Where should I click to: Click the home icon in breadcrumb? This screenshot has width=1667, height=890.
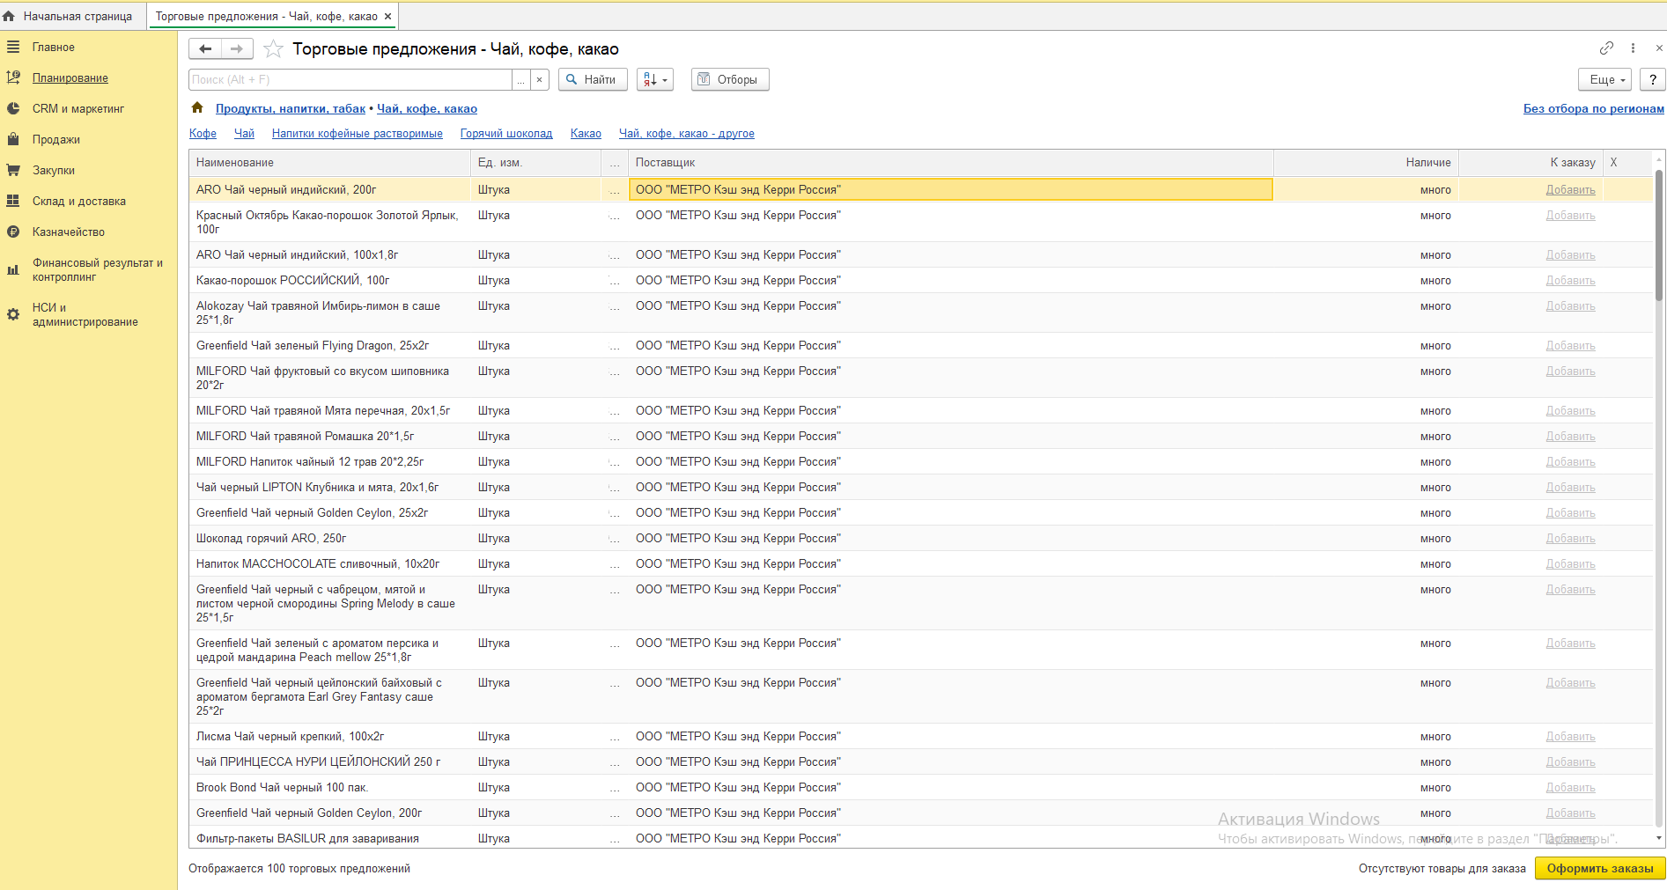point(197,107)
